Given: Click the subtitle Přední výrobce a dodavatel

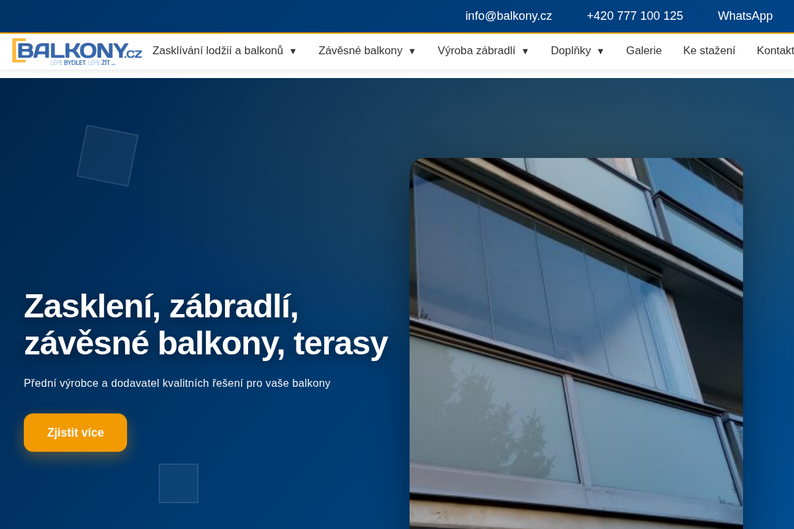Looking at the screenshot, I should click(177, 384).
